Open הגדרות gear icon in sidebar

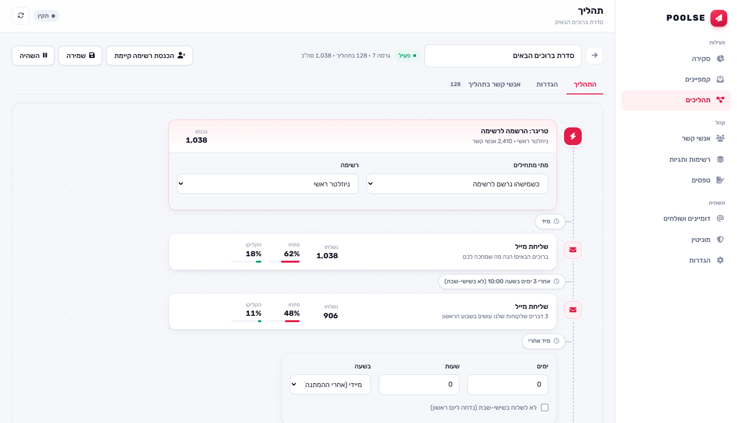720,260
